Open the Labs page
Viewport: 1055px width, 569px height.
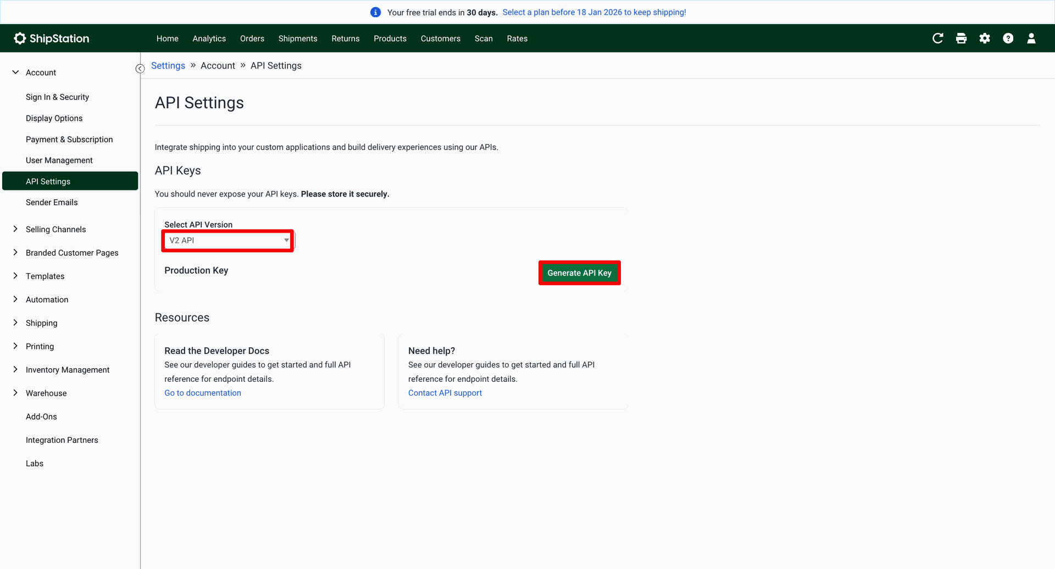tap(35, 464)
